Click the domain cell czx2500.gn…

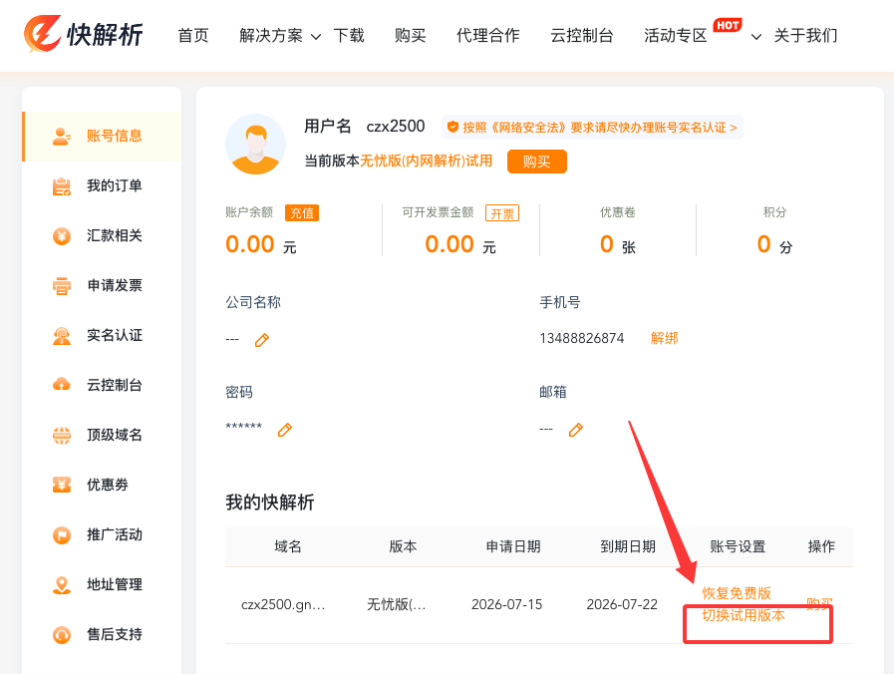(x=283, y=604)
